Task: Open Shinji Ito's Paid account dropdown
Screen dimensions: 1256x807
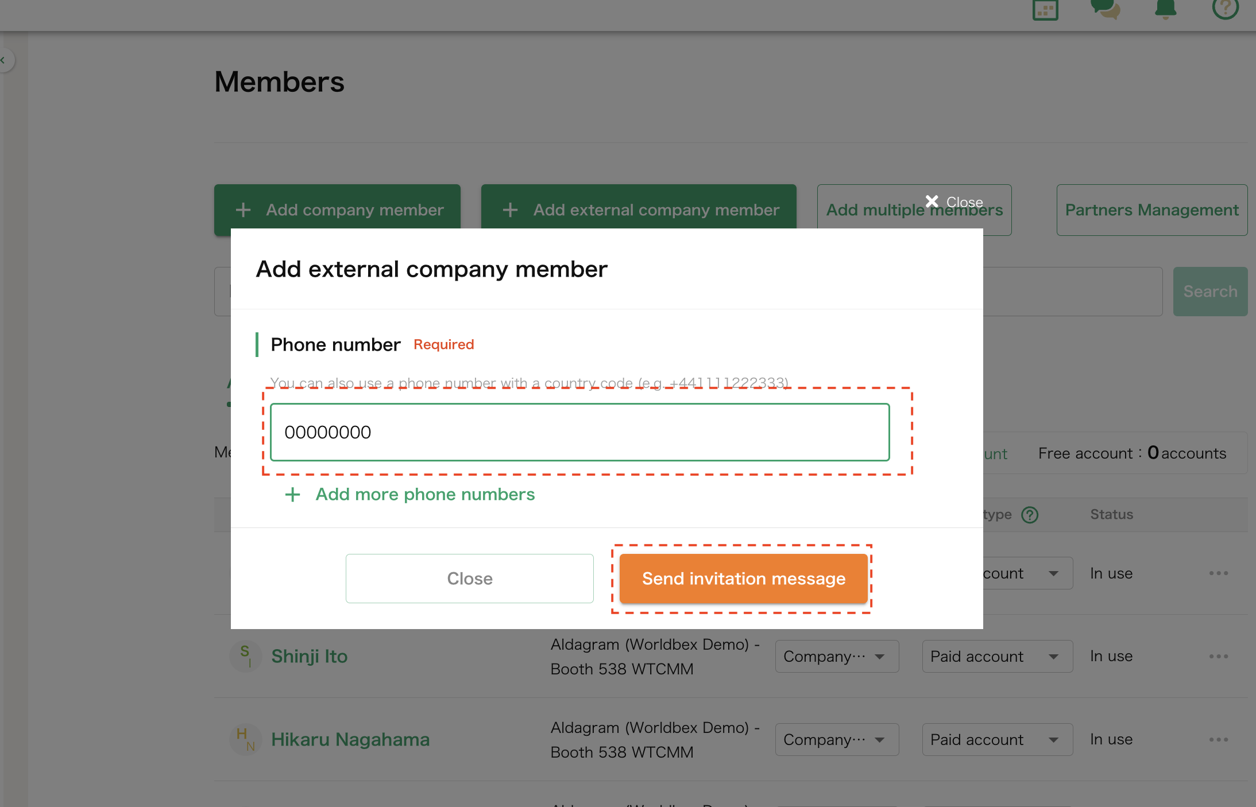Action: pos(997,657)
